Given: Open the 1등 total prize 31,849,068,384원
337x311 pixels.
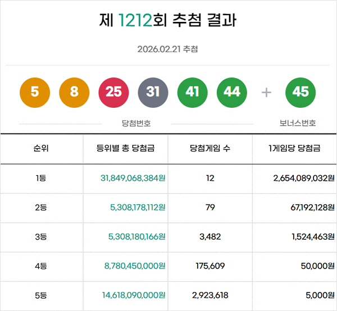Looking at the screenshot, I should [133, 178].
